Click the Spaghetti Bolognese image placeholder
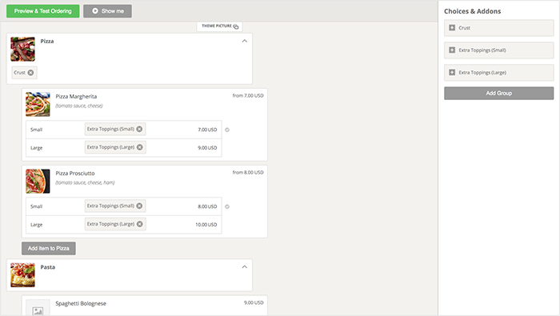560x316 pixels. pos(38,307)
